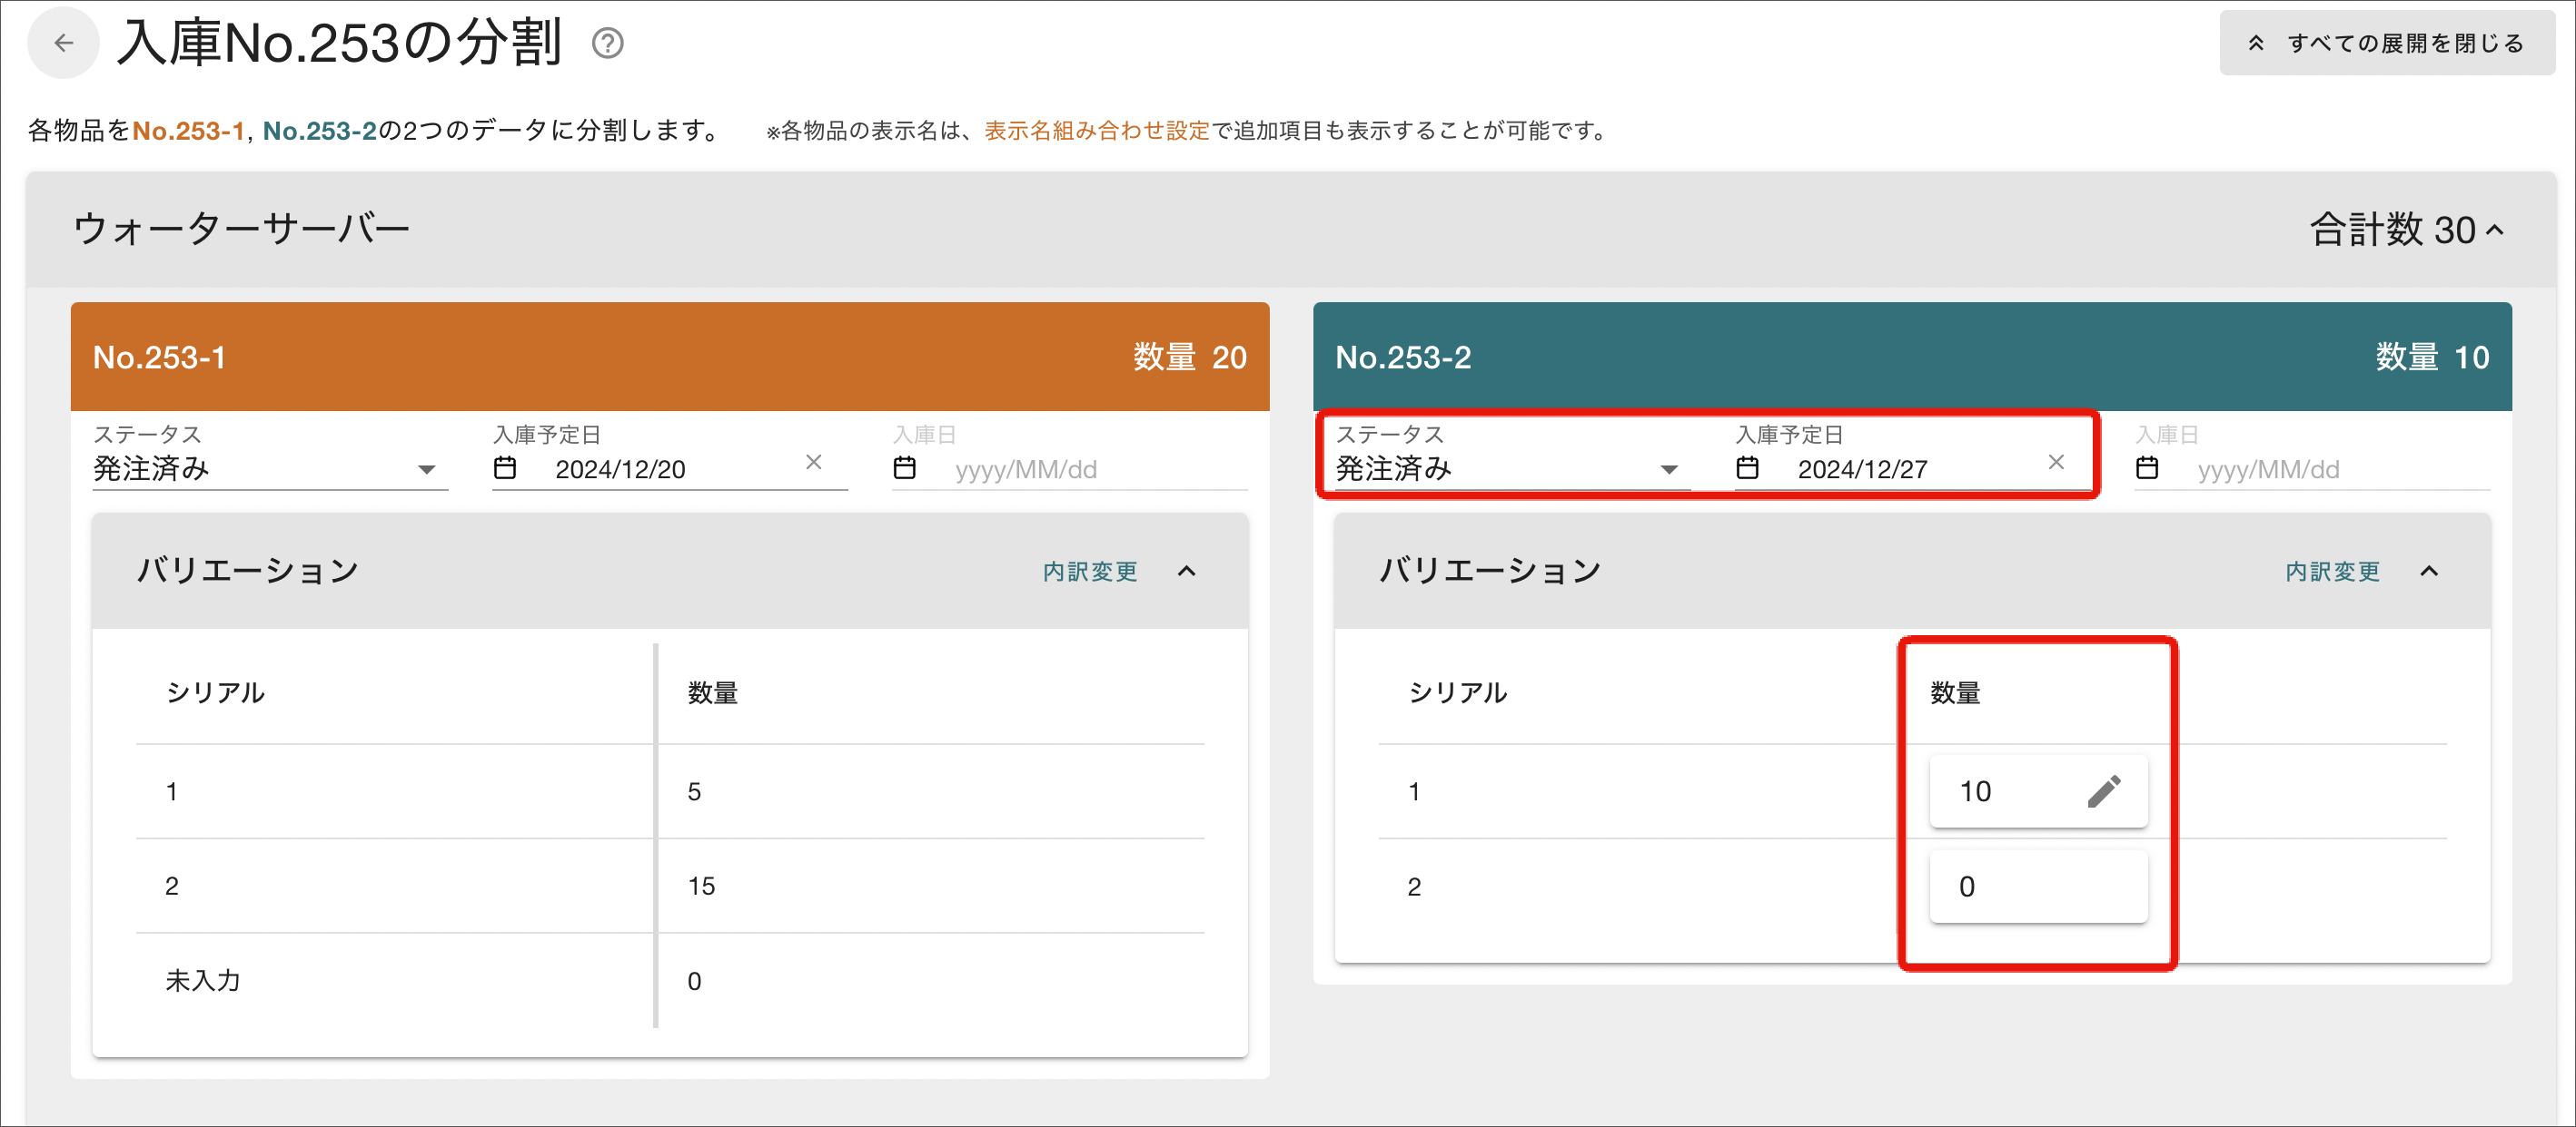The height and width of the screenshot is (1127, 2576).
Task: Click the No.253-2 teal text in description
Action: 320,131
